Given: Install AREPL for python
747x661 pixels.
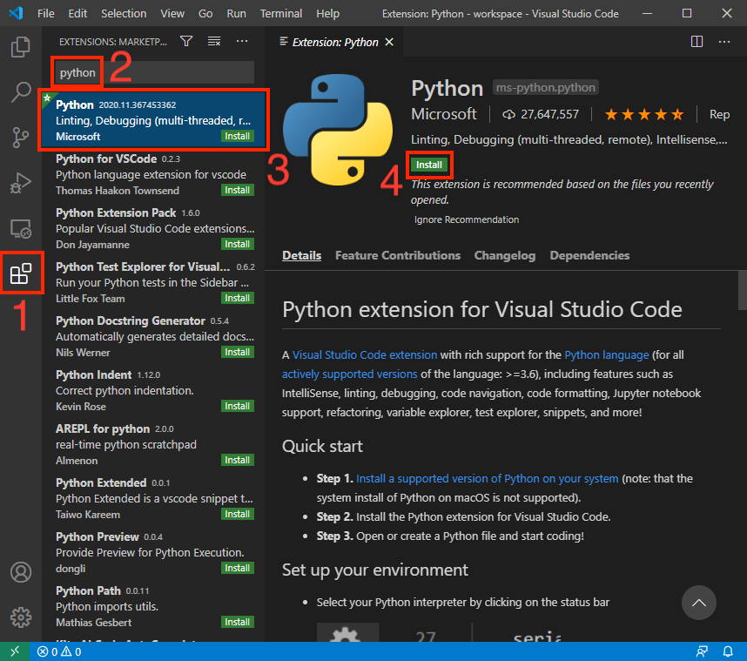Looking at the screenshot, I should [238, 460].
